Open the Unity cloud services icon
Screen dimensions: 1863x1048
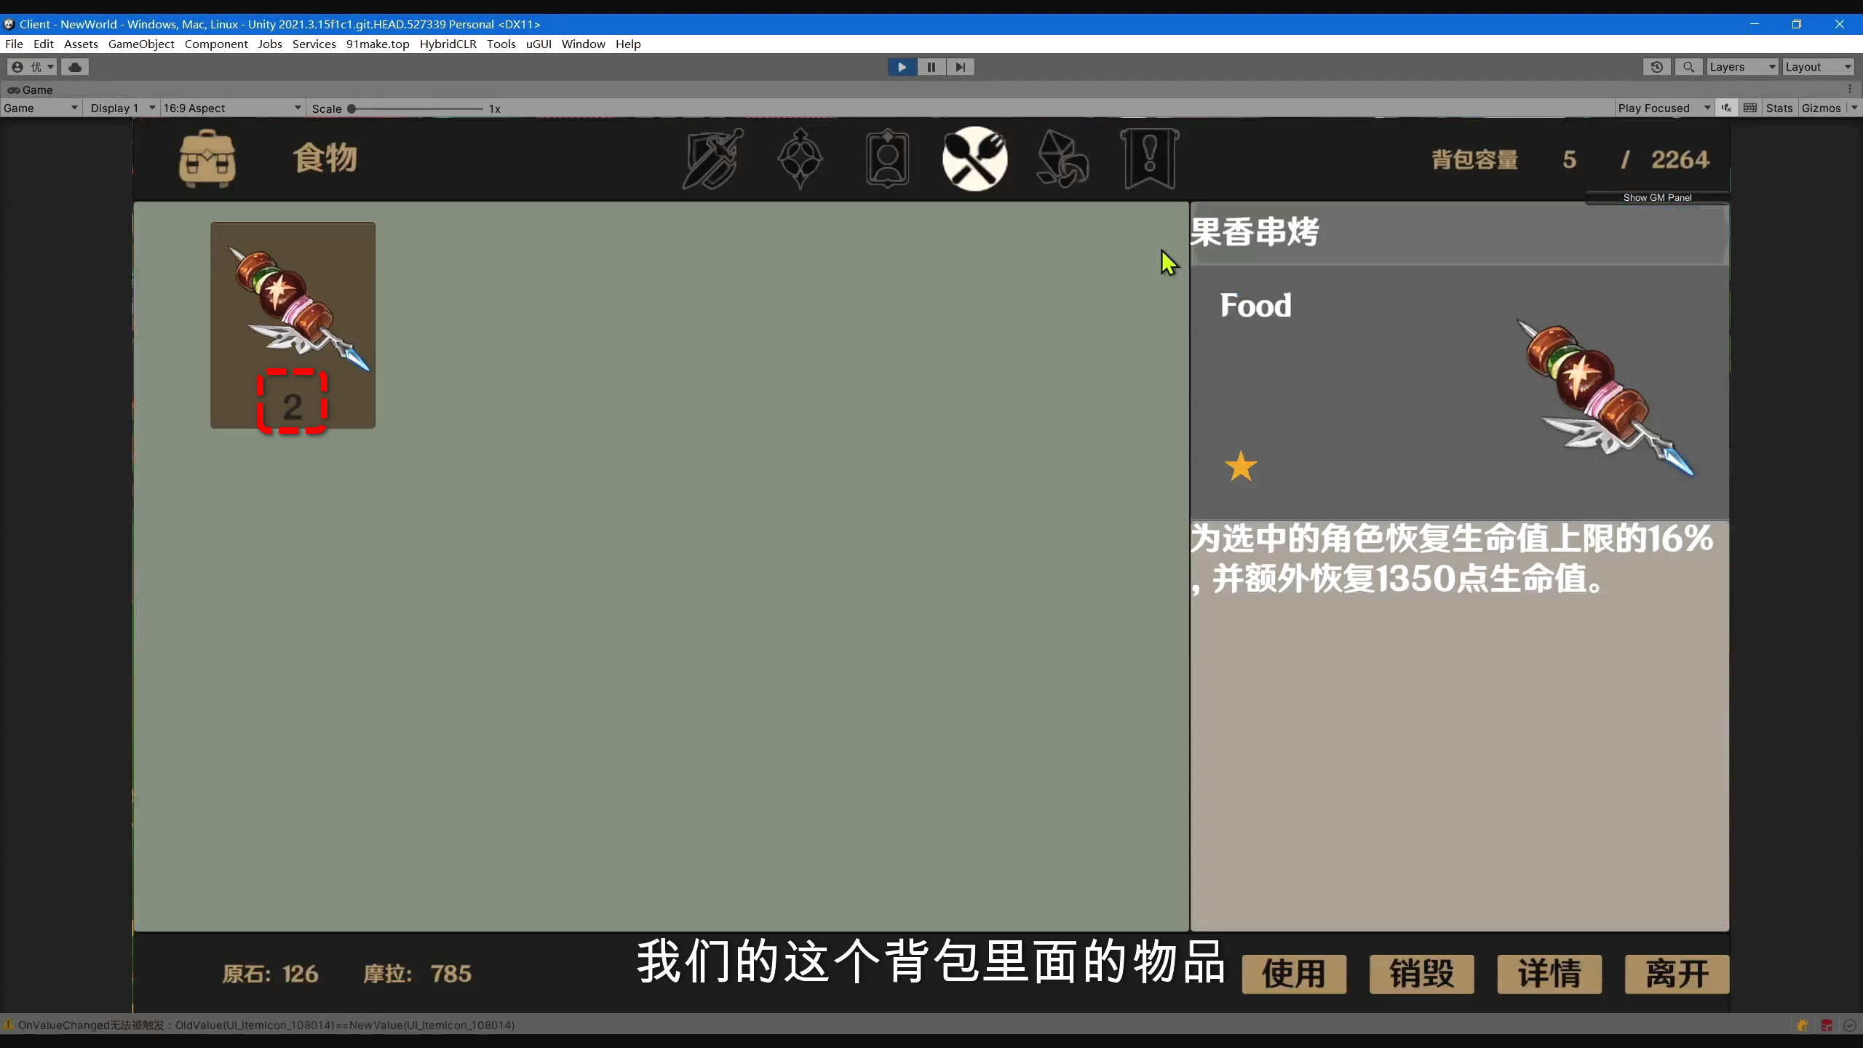pyautogui.click(x=75, y=67)
